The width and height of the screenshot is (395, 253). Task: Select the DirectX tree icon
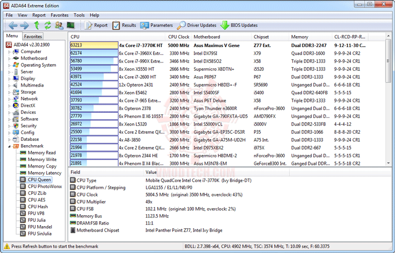point(16,105)
